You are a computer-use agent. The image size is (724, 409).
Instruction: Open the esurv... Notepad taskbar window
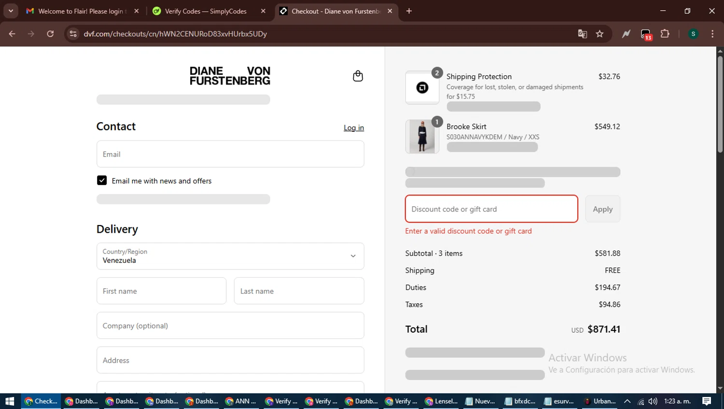[559, 401]
